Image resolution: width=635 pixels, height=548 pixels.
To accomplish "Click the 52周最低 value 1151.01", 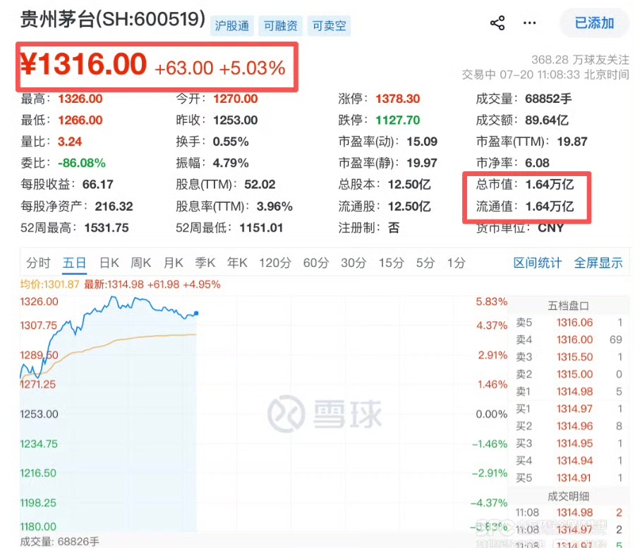I will pyautogui.click(x=261, y=228).
